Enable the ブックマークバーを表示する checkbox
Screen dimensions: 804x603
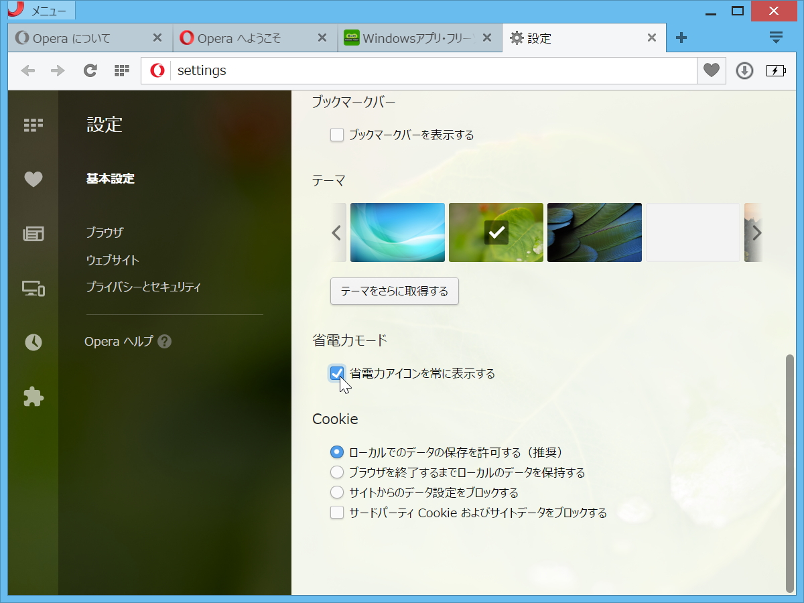click(x=337, y=134)
